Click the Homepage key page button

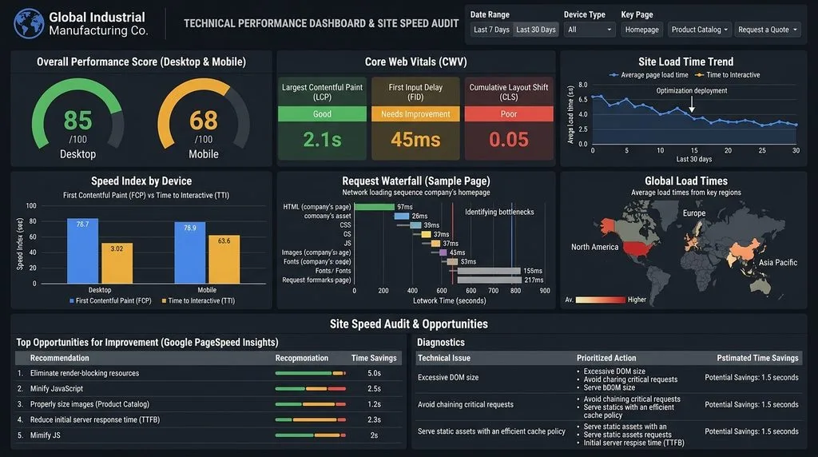coord(641,30)
